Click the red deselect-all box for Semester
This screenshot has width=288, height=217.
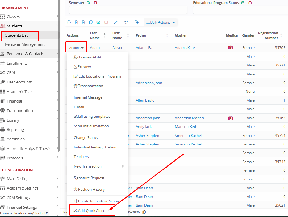click(95, 3)
